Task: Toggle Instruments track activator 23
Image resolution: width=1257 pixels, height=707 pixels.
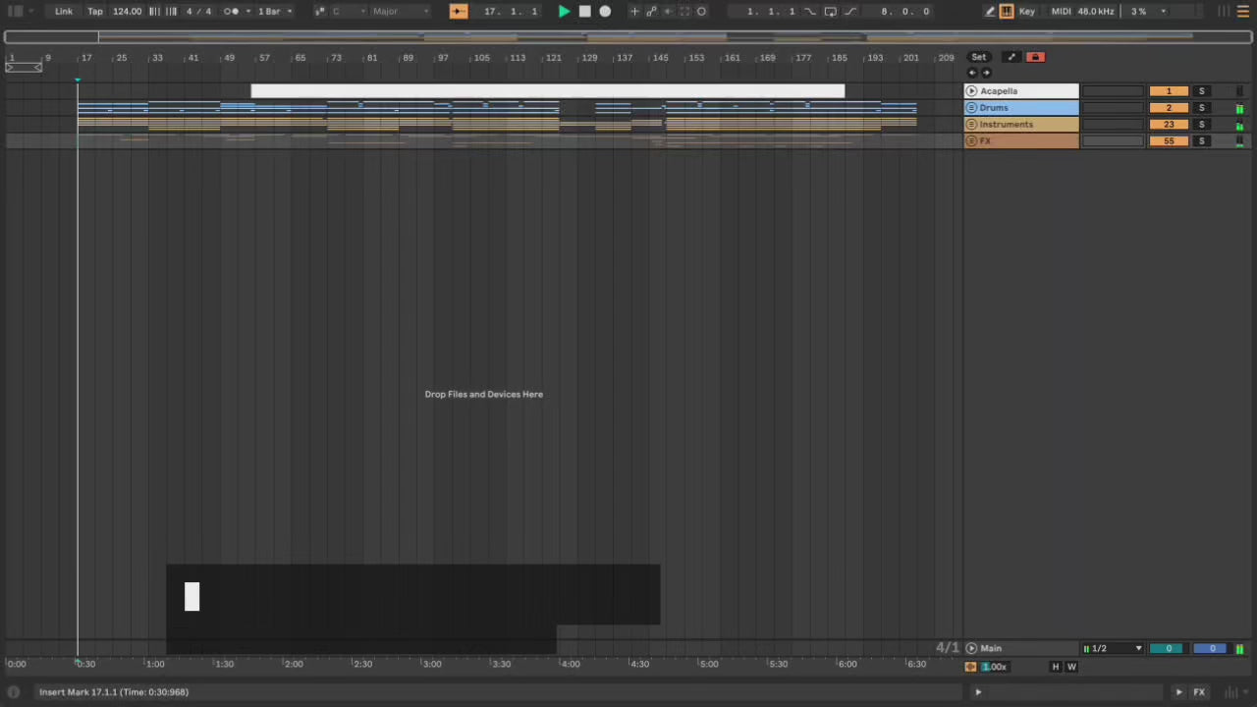Action: [1168, 125]
